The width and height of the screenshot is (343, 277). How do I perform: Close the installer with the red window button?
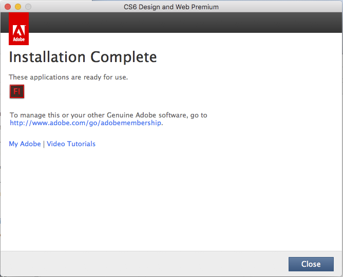click(8, 7)
